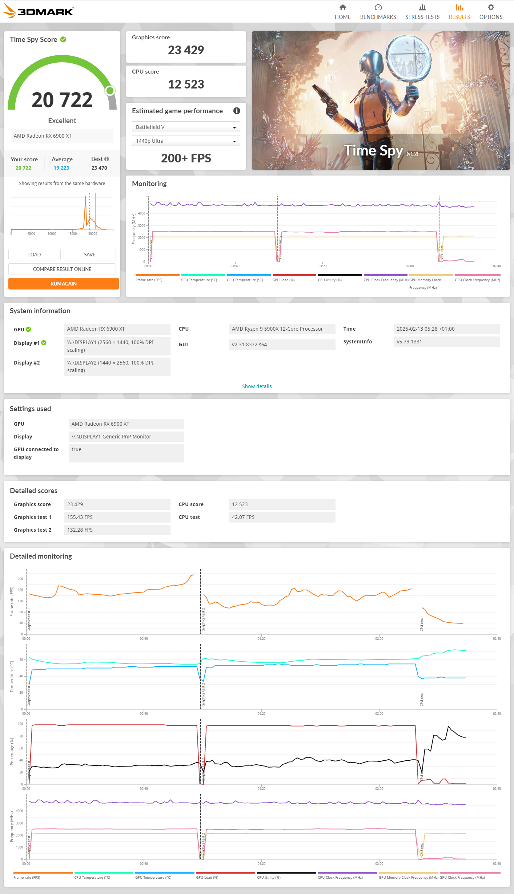Image resolution: width=514 pixels, height=894 pixels.
Task: Click the info icon beside Best score
Action: (107, 159)
